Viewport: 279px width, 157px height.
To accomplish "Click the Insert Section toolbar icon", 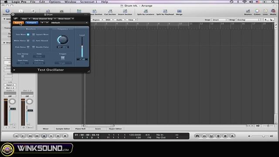I will [x=125, y=11].
